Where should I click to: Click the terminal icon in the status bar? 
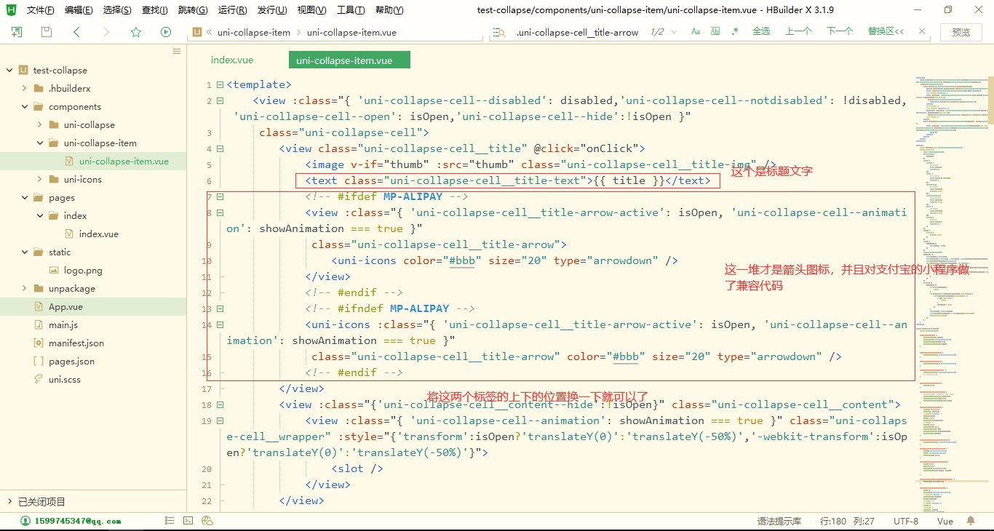[x=188, y=521]
